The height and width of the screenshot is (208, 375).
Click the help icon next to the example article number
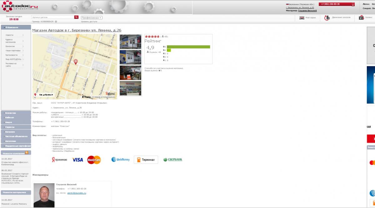click(x=56, y=21)
